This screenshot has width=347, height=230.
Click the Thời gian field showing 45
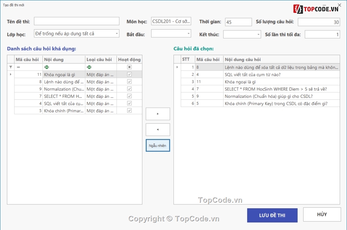click(239, 22)
